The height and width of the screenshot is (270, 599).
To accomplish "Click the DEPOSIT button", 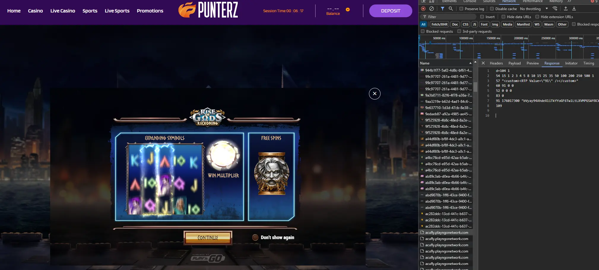I will click(391, 11).
